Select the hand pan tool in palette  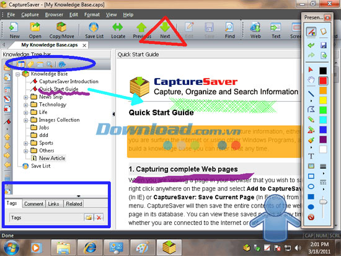[x=311, y=80]
